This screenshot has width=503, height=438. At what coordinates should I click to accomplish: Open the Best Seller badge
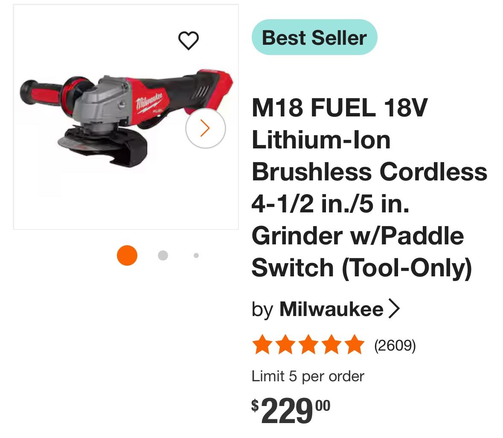[314, 38]
